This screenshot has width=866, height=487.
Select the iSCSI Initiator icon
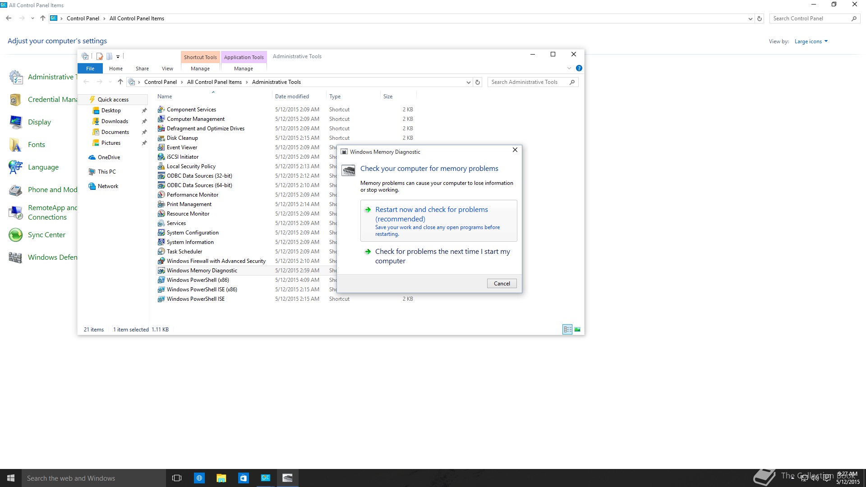(x=161, y=157)
